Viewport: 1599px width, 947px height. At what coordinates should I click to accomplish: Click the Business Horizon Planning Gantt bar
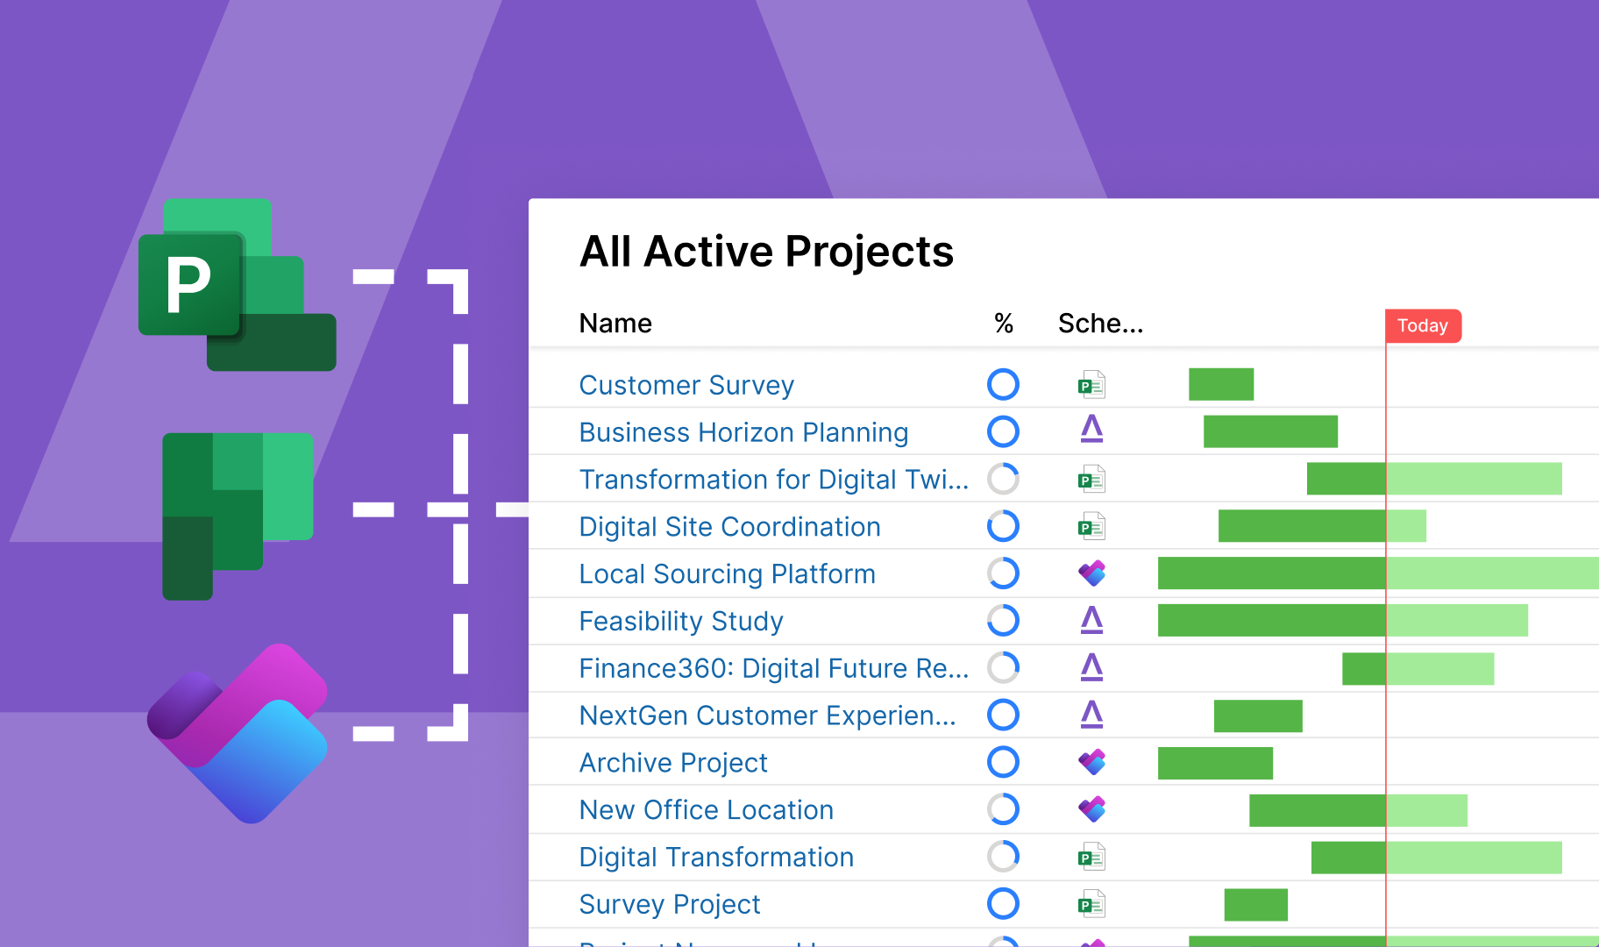[1270, 431]
